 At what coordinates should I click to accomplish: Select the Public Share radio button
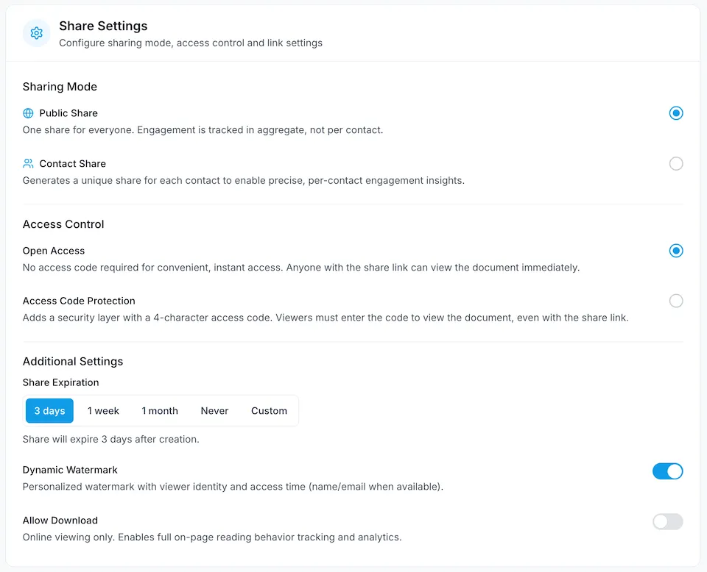pos(676,113)
